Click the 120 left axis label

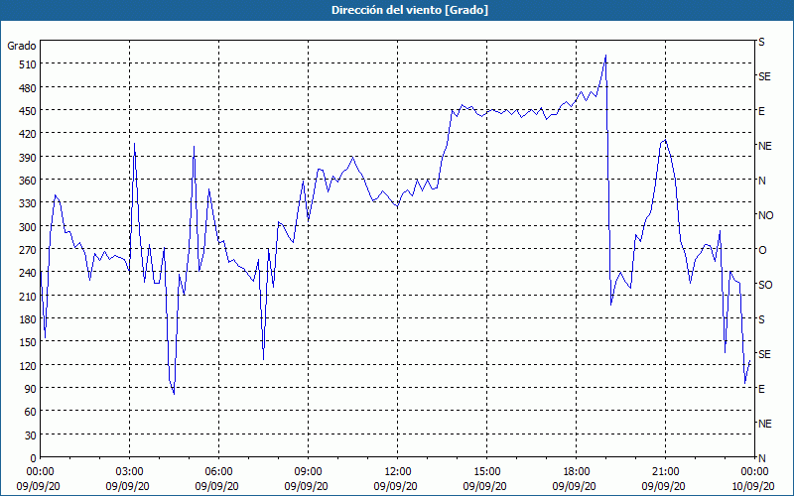tap(28, 365)
